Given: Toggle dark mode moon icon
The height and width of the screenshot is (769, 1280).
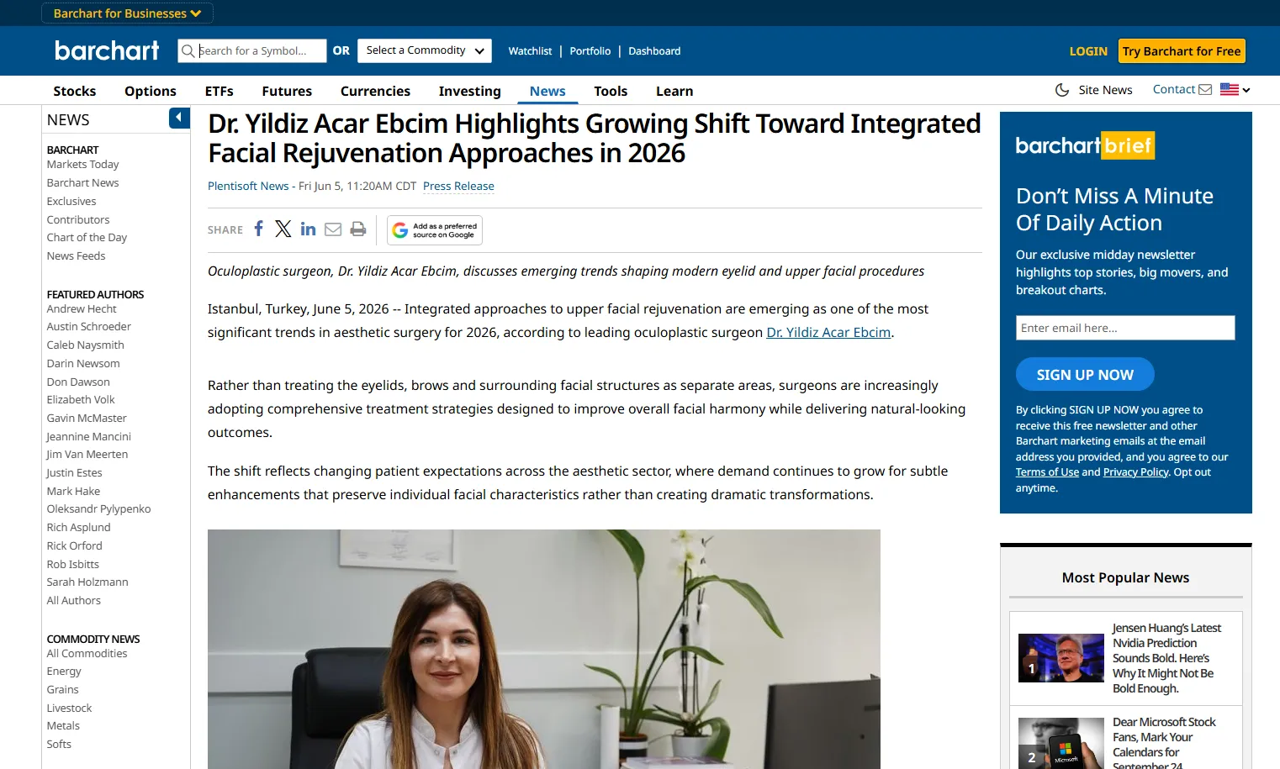Looking at the screenshot, I should pyautogui.click(x=1062, y=90).
